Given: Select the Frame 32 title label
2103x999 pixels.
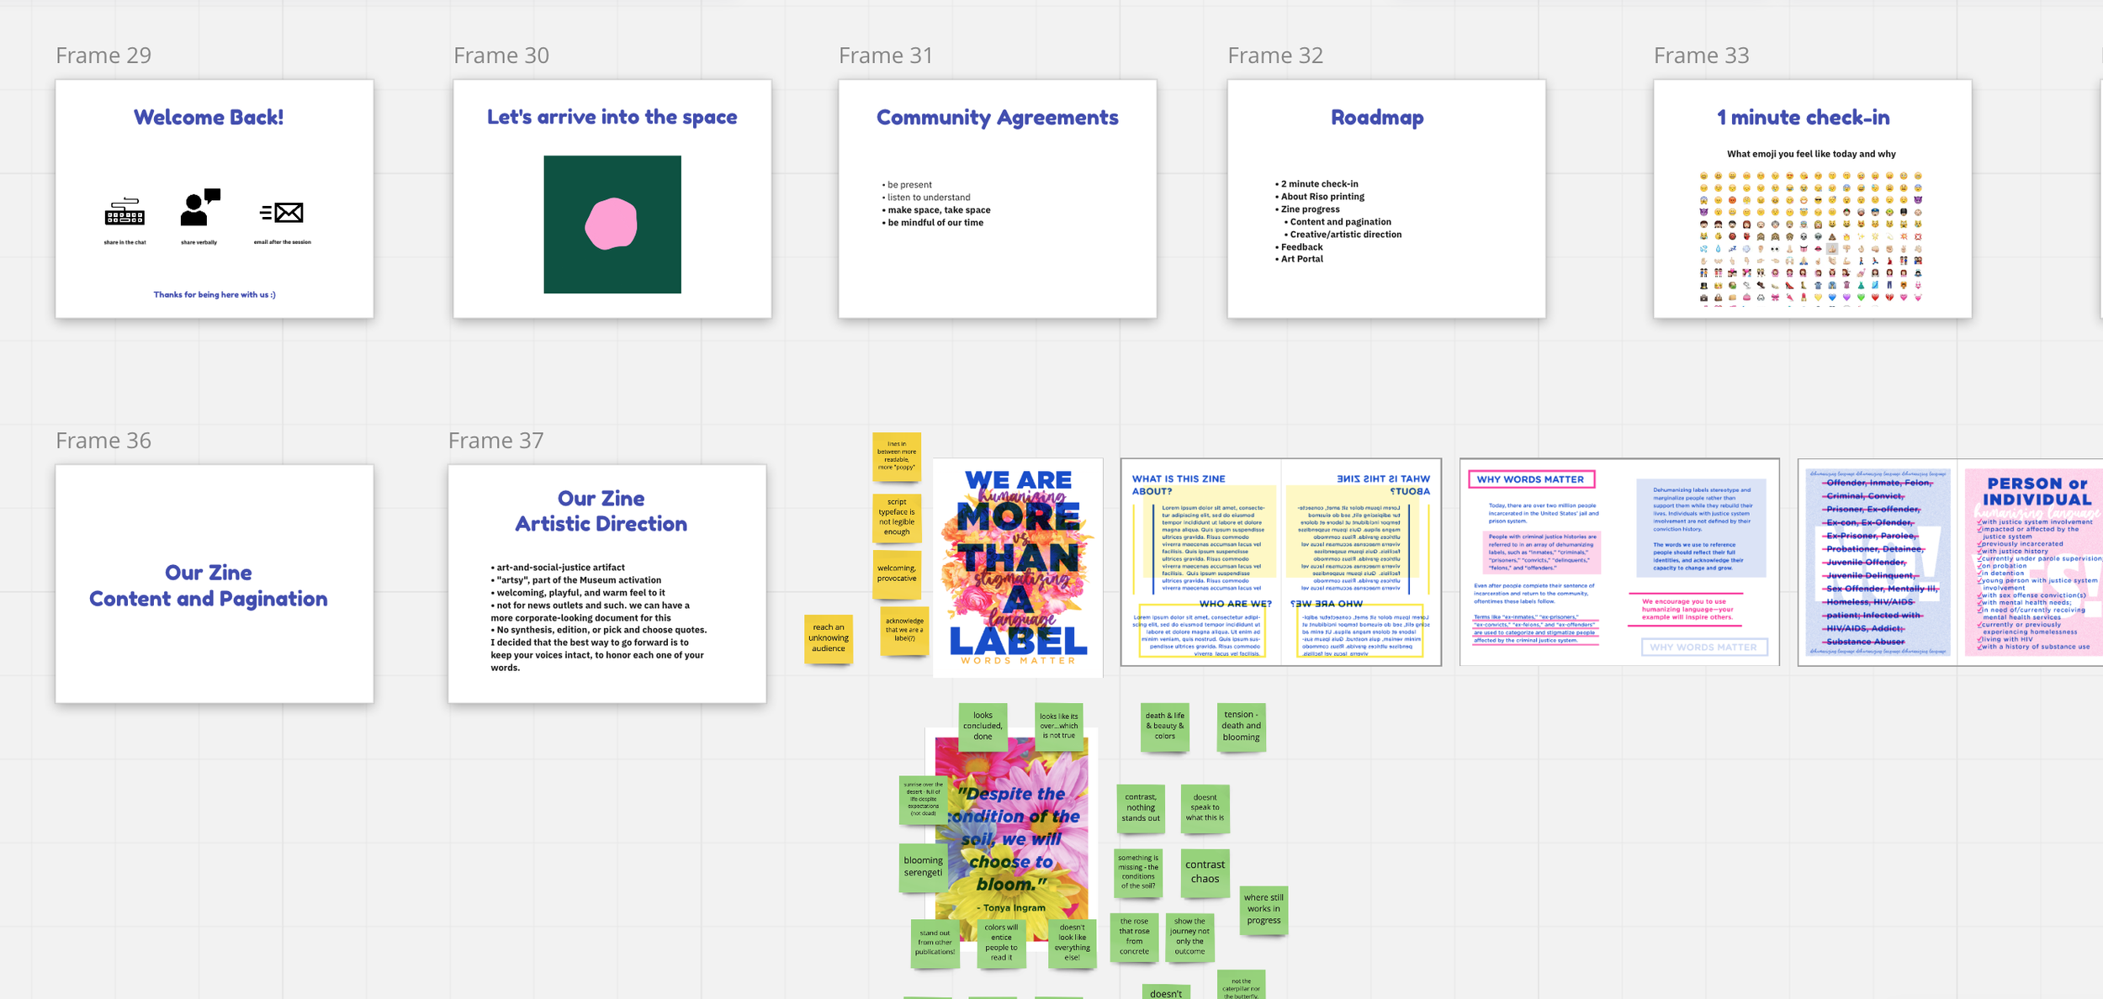Looking at the screenshot, I should pos(1274,55).
